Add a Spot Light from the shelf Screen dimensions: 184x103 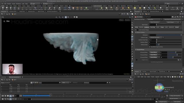[106, 8]
